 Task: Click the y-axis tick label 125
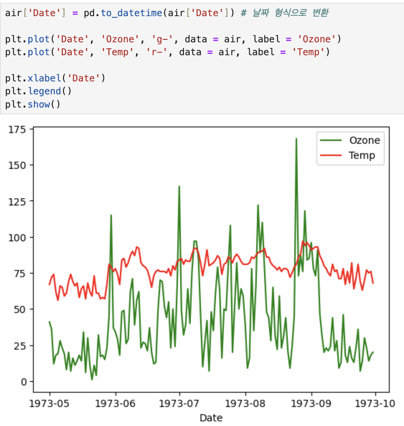(17, 202)
